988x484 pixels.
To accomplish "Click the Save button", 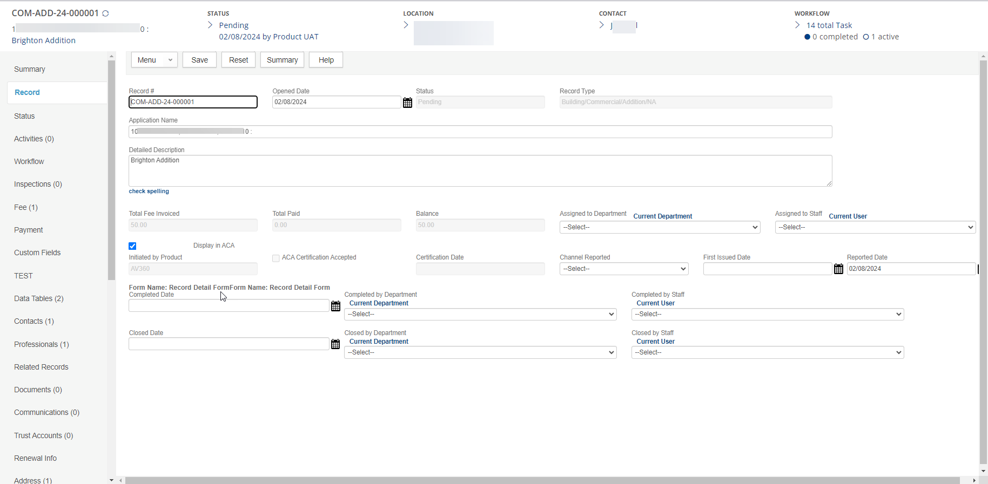I will [199, 60].
